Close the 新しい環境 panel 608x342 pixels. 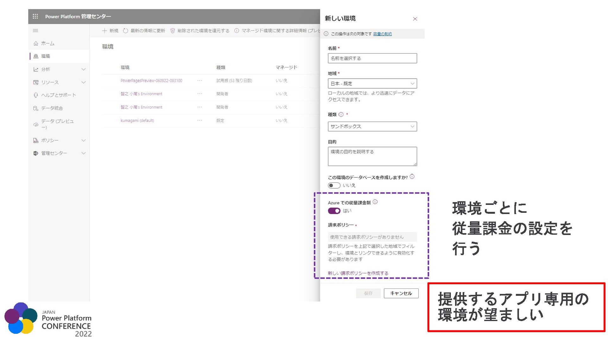pos(415,19)
